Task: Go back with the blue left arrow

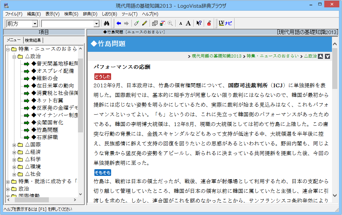Action: 118,23
